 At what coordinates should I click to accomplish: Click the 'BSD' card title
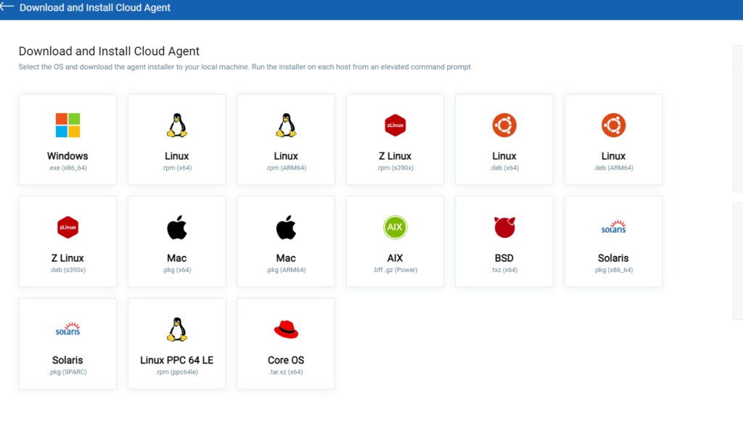point(504,258)
